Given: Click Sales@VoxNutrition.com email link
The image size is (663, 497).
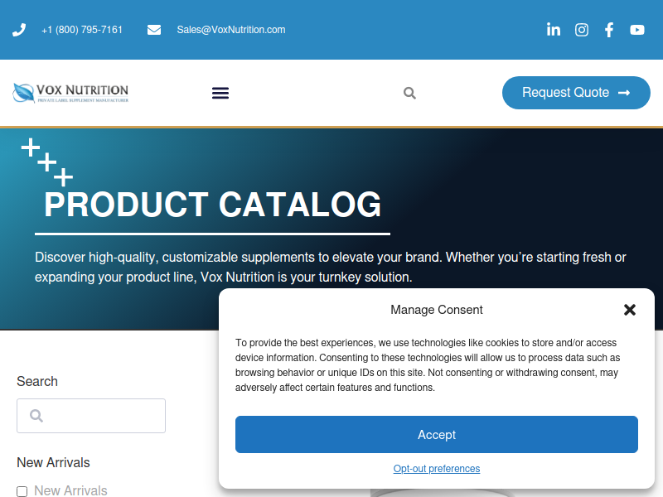Looking at the screenshot, I should 231,30.
